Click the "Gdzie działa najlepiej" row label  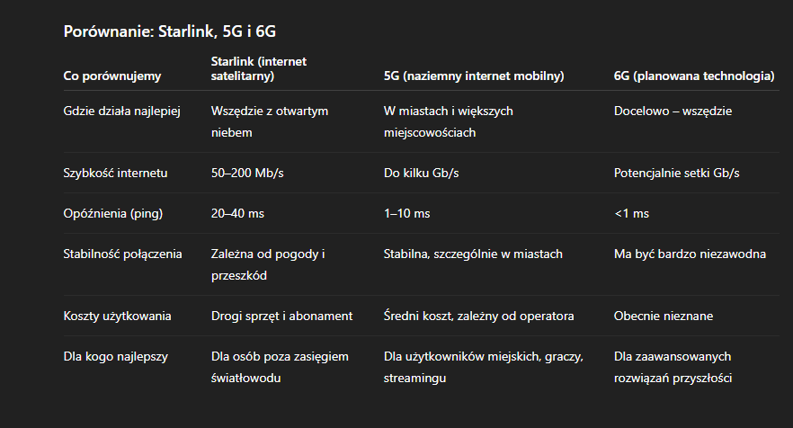point(123,111)
